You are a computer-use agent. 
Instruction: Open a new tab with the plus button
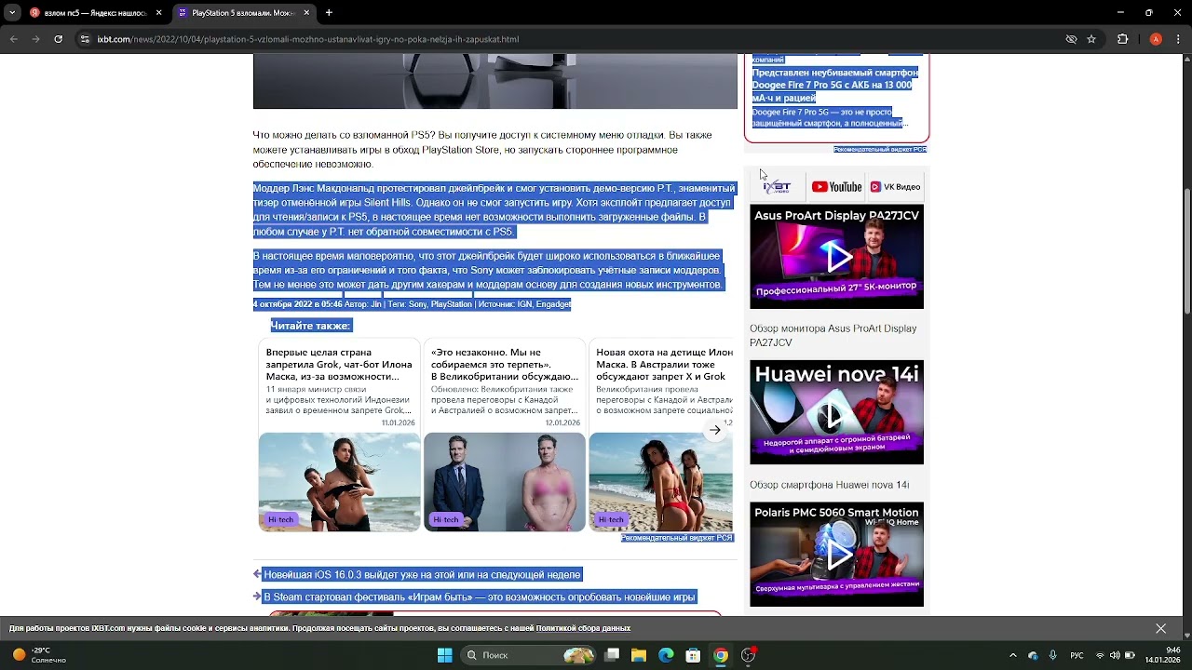click(329, 13)
